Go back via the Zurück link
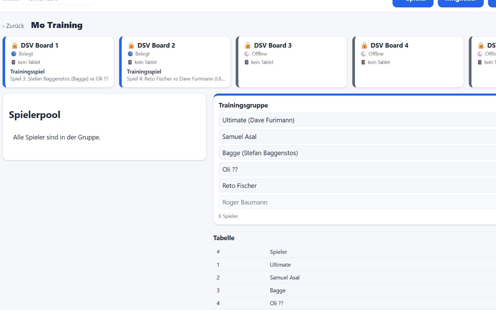The height and width of the screenshot is (310, 496). pyautogui.click(x=14, y=26)
